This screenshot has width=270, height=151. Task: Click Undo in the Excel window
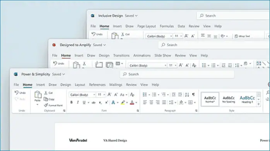click(x=97, y=34)
